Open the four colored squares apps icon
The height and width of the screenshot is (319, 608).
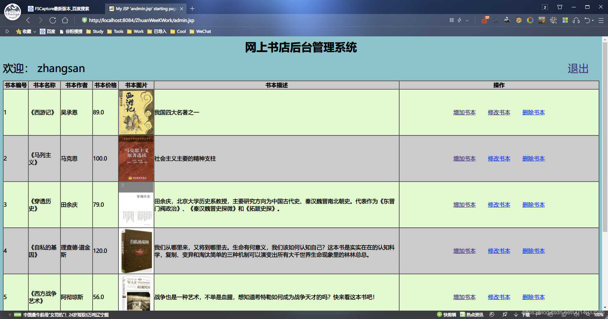(565, 20)
